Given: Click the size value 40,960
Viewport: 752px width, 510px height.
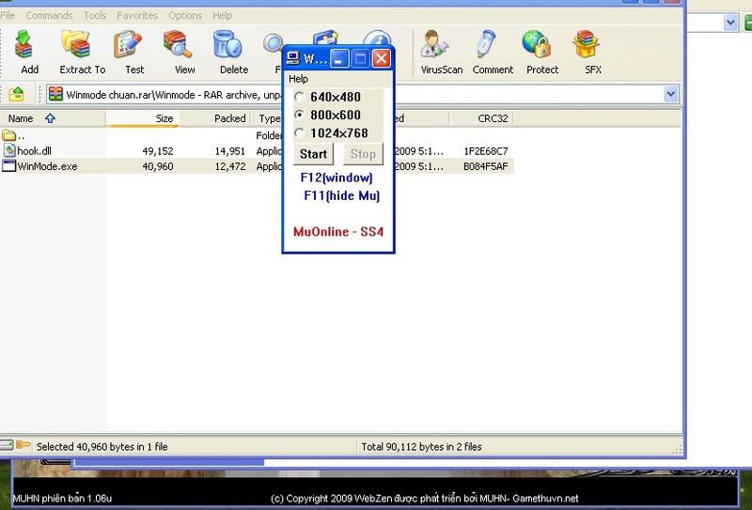Looking at the screenshot, I should tap(158, 166).
